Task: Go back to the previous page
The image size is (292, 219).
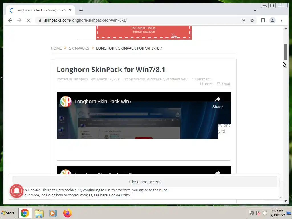Action: coord(10,20)
